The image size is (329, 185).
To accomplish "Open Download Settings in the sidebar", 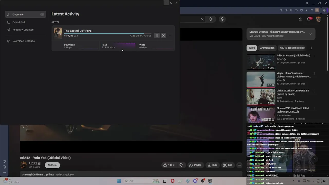I will pyautogui.click(x=25, y=41).
